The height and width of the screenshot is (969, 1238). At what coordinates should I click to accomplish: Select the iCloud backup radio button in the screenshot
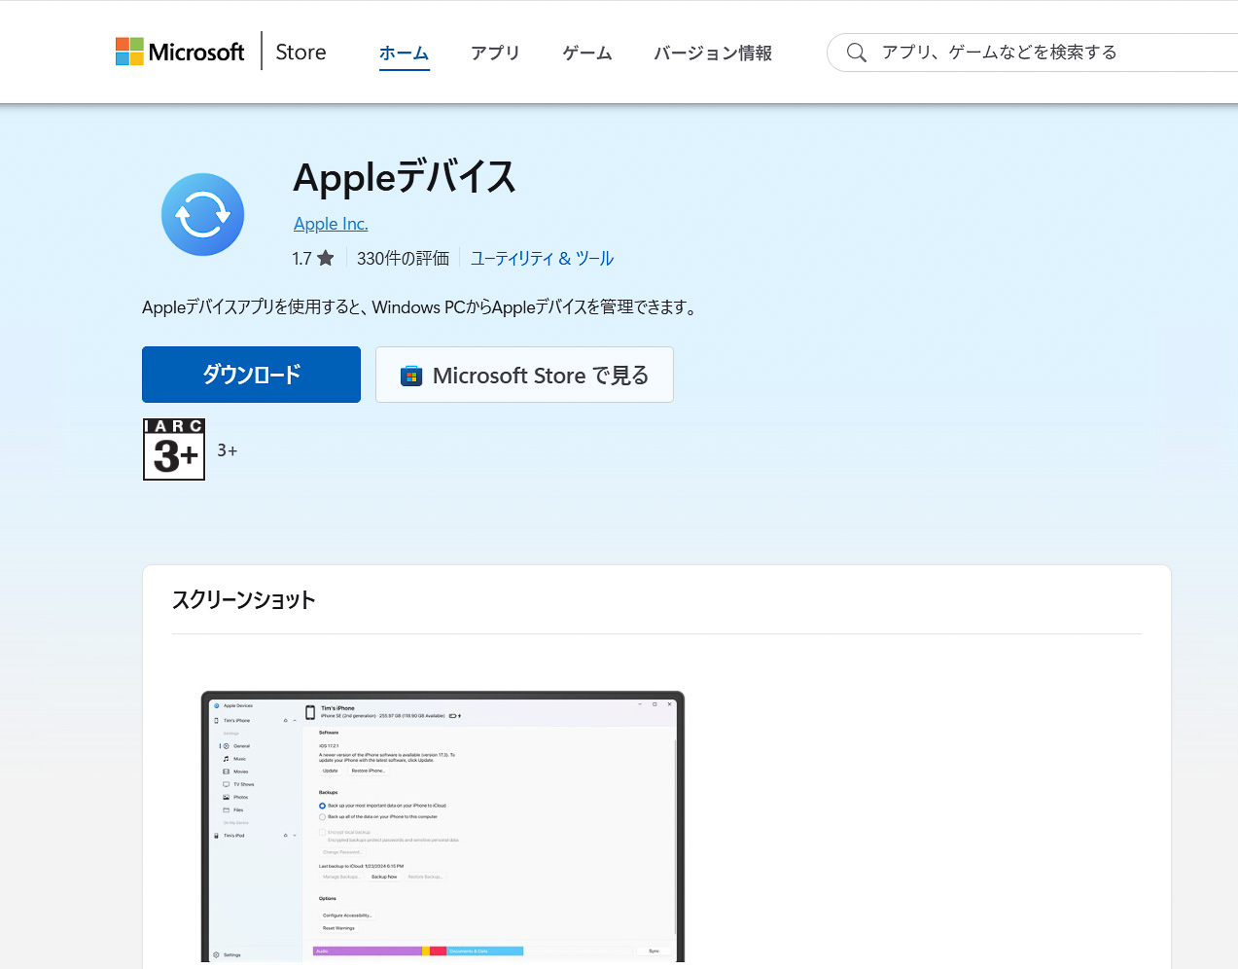(x=322, y=806)
